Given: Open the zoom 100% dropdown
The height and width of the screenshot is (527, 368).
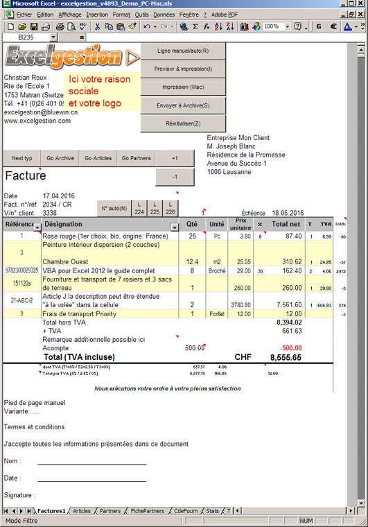Looking at the screenshot, I should [288, 26].
